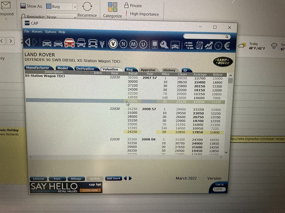Open the hierarchy tree list icon
The height and width of the screenshot is (213, 285).
click(189, 45)
